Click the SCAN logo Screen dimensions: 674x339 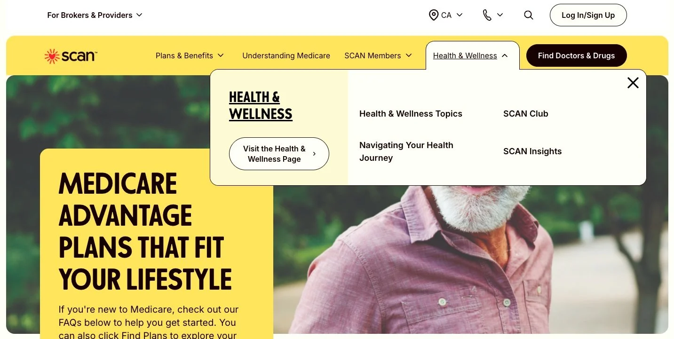click(71, 56)
